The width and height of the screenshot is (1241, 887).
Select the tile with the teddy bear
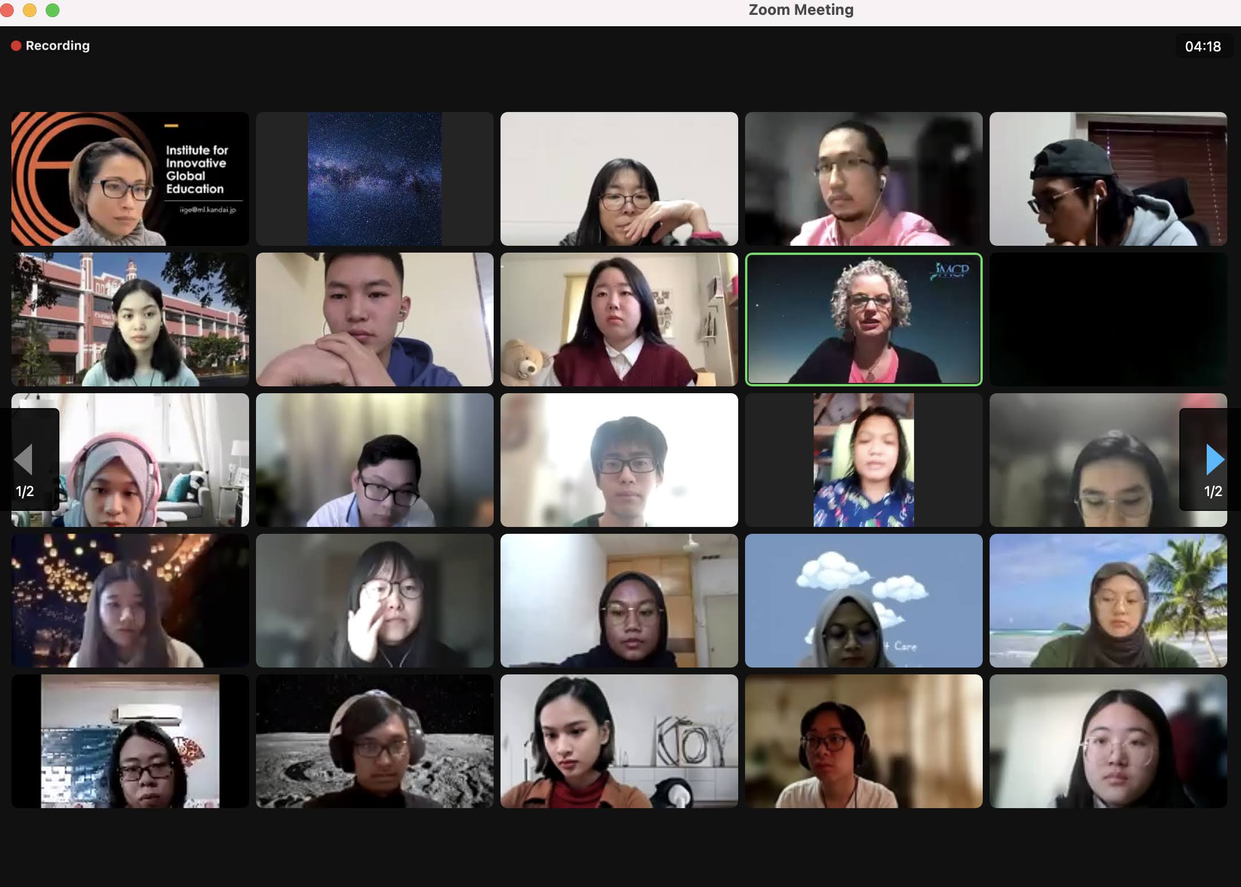619,319
